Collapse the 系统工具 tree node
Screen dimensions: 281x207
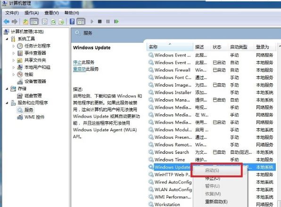7,39
